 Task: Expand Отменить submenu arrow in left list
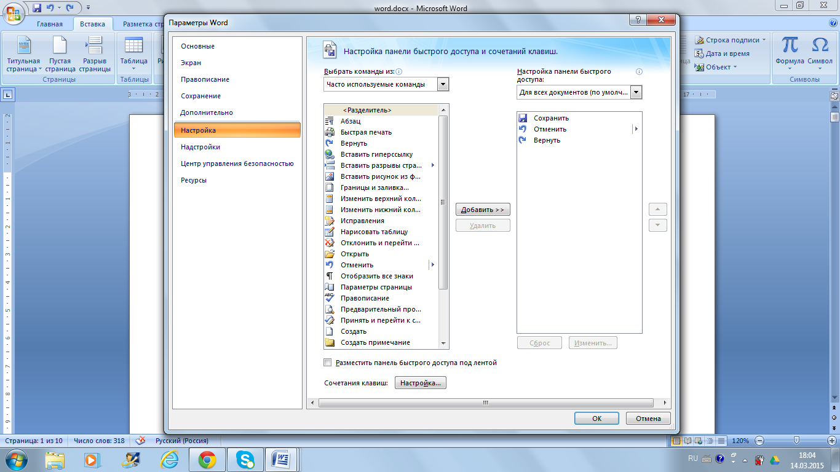click(433, 265)
